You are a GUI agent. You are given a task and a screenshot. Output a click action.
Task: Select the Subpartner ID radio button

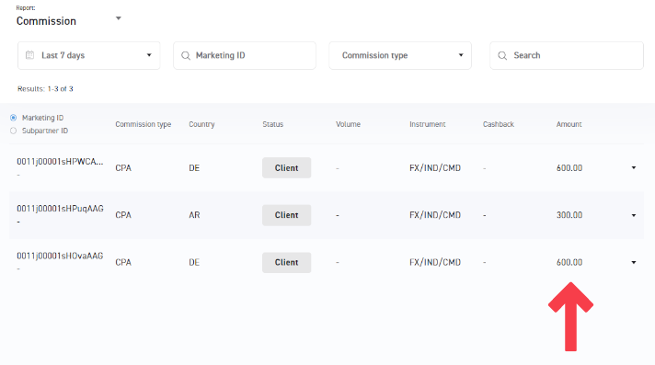coord(14,131)
